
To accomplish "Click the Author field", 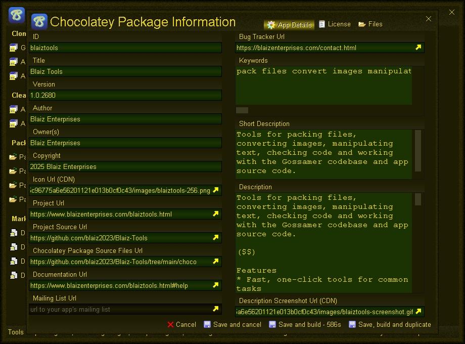I will click(x=125, y=119).
